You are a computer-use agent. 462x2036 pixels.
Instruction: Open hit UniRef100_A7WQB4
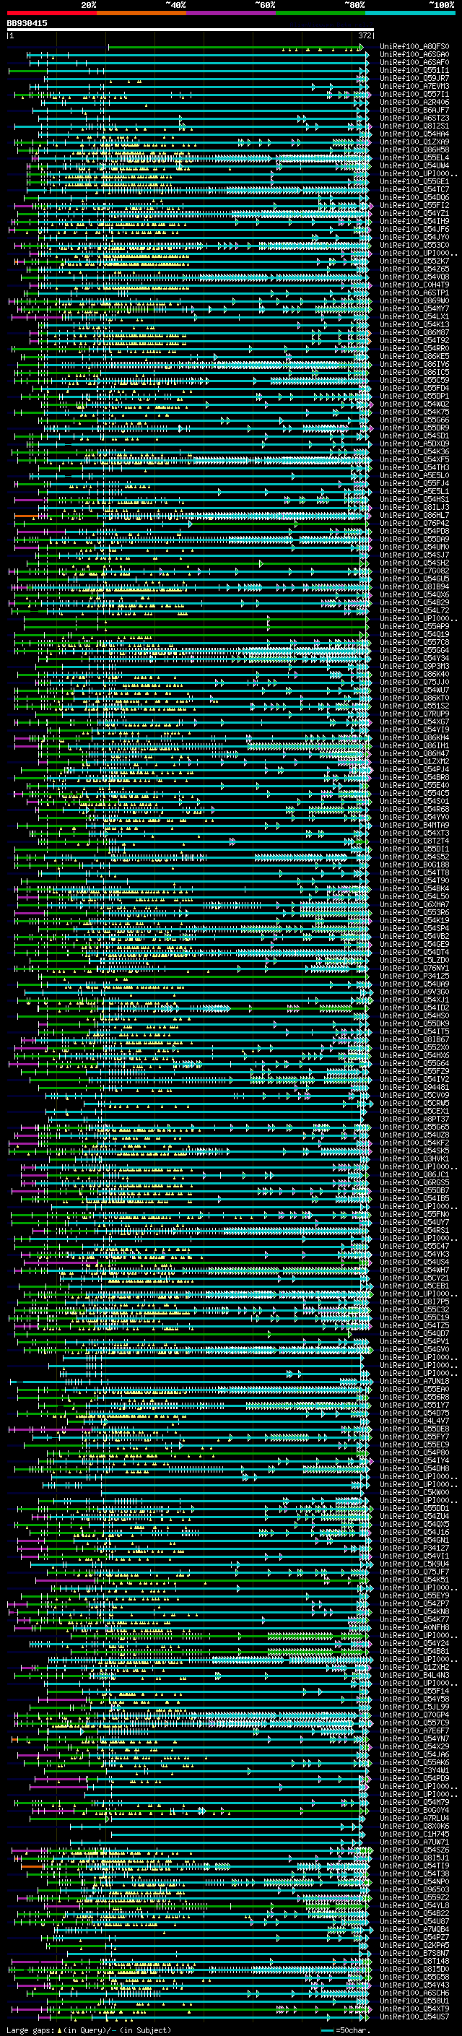point(414,1929)
